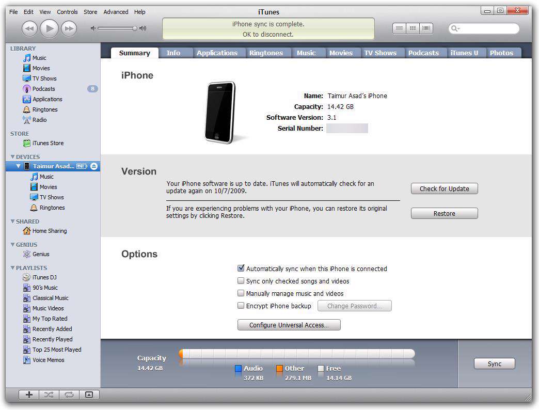Enable Encrypt iPhone backup
The image size is (539, 410).
pos(241,306)
